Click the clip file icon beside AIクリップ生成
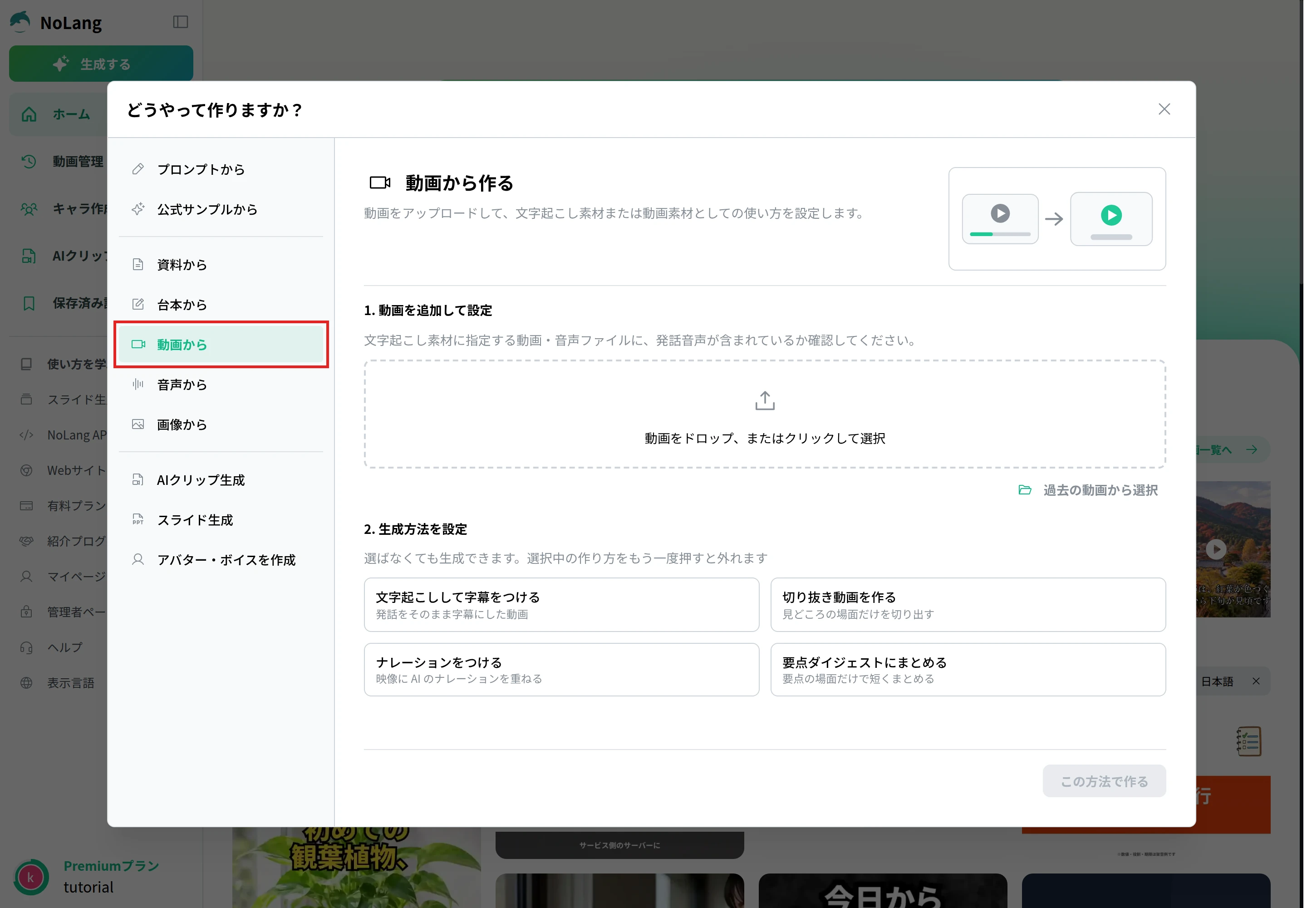Viewport: 1307px width, 908px height. [x=138, y=479]
